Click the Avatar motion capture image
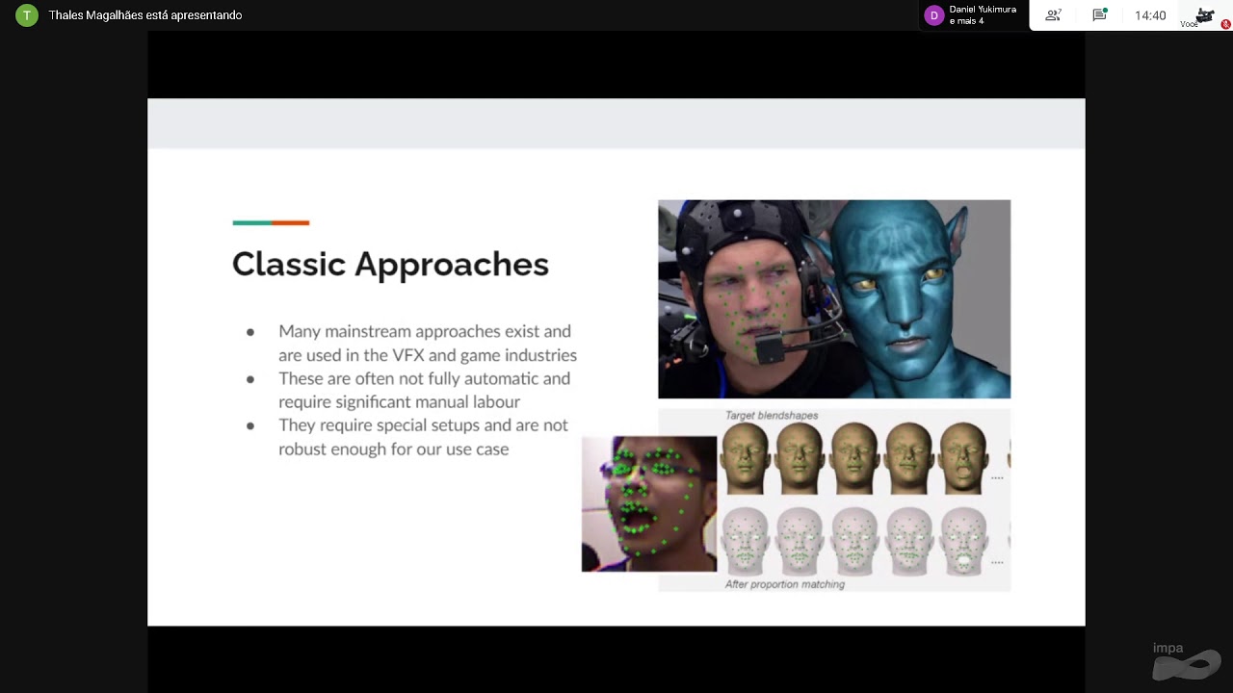 pyautogui.click(x=834, y=299)
